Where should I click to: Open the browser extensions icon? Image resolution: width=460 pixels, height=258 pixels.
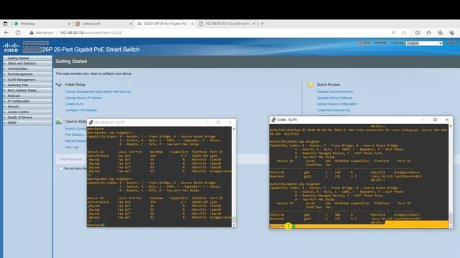tap(428, 32)
